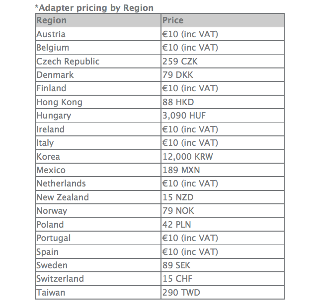Click the Korea region cell
The width and height of the screenshot is (318, 307).
tap(48, 156)
